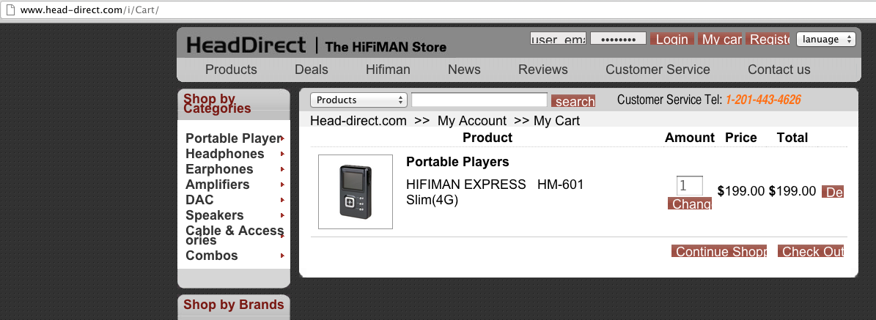Go to Head-direct.com breadcrumb
876x320 pixels.
(358, 121)
